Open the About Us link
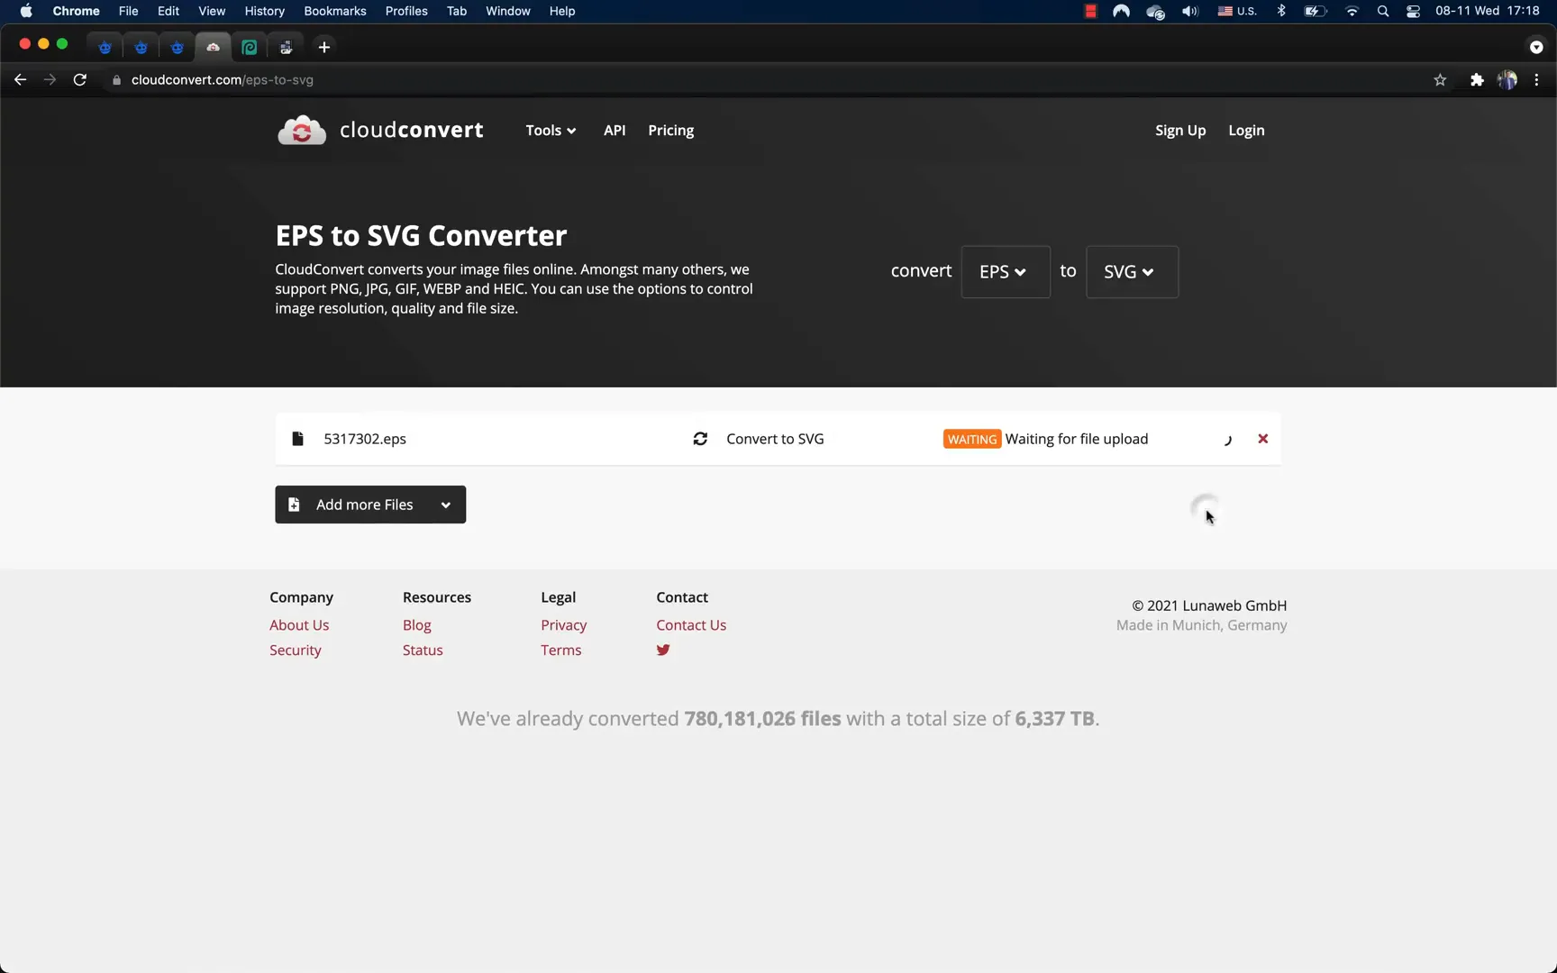The height and width of the screenshot is (973, 1557). pos(299,625)
